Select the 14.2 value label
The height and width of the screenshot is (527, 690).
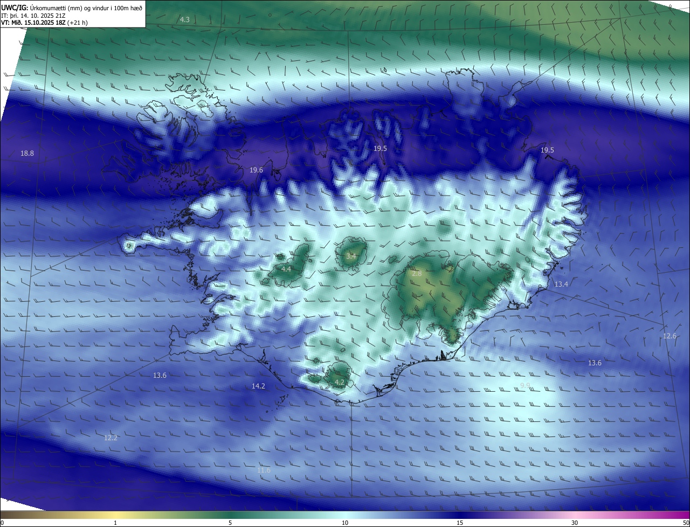click(258, 386)
